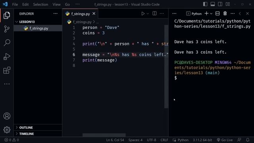
Task: Open the Extensions view
Action: [7, 70]
